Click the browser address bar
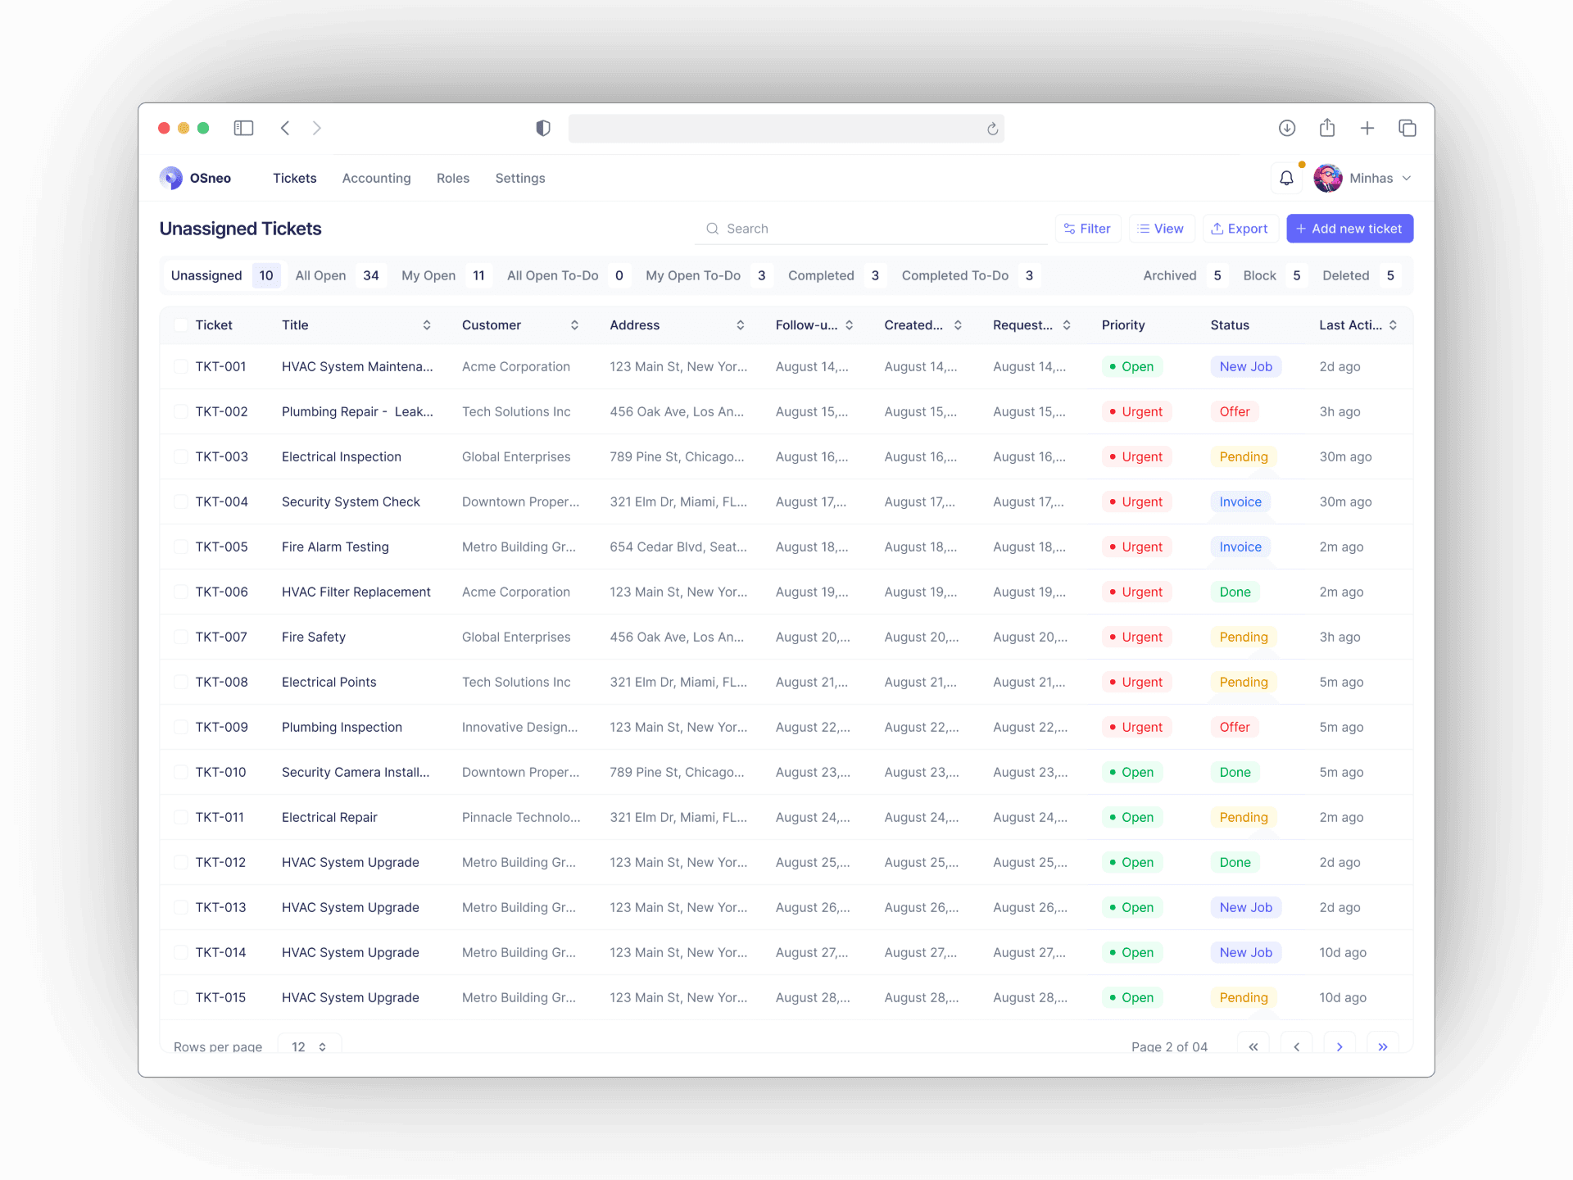The width and height of the screenshot is (1573, 1180). (x=786, y=129)
